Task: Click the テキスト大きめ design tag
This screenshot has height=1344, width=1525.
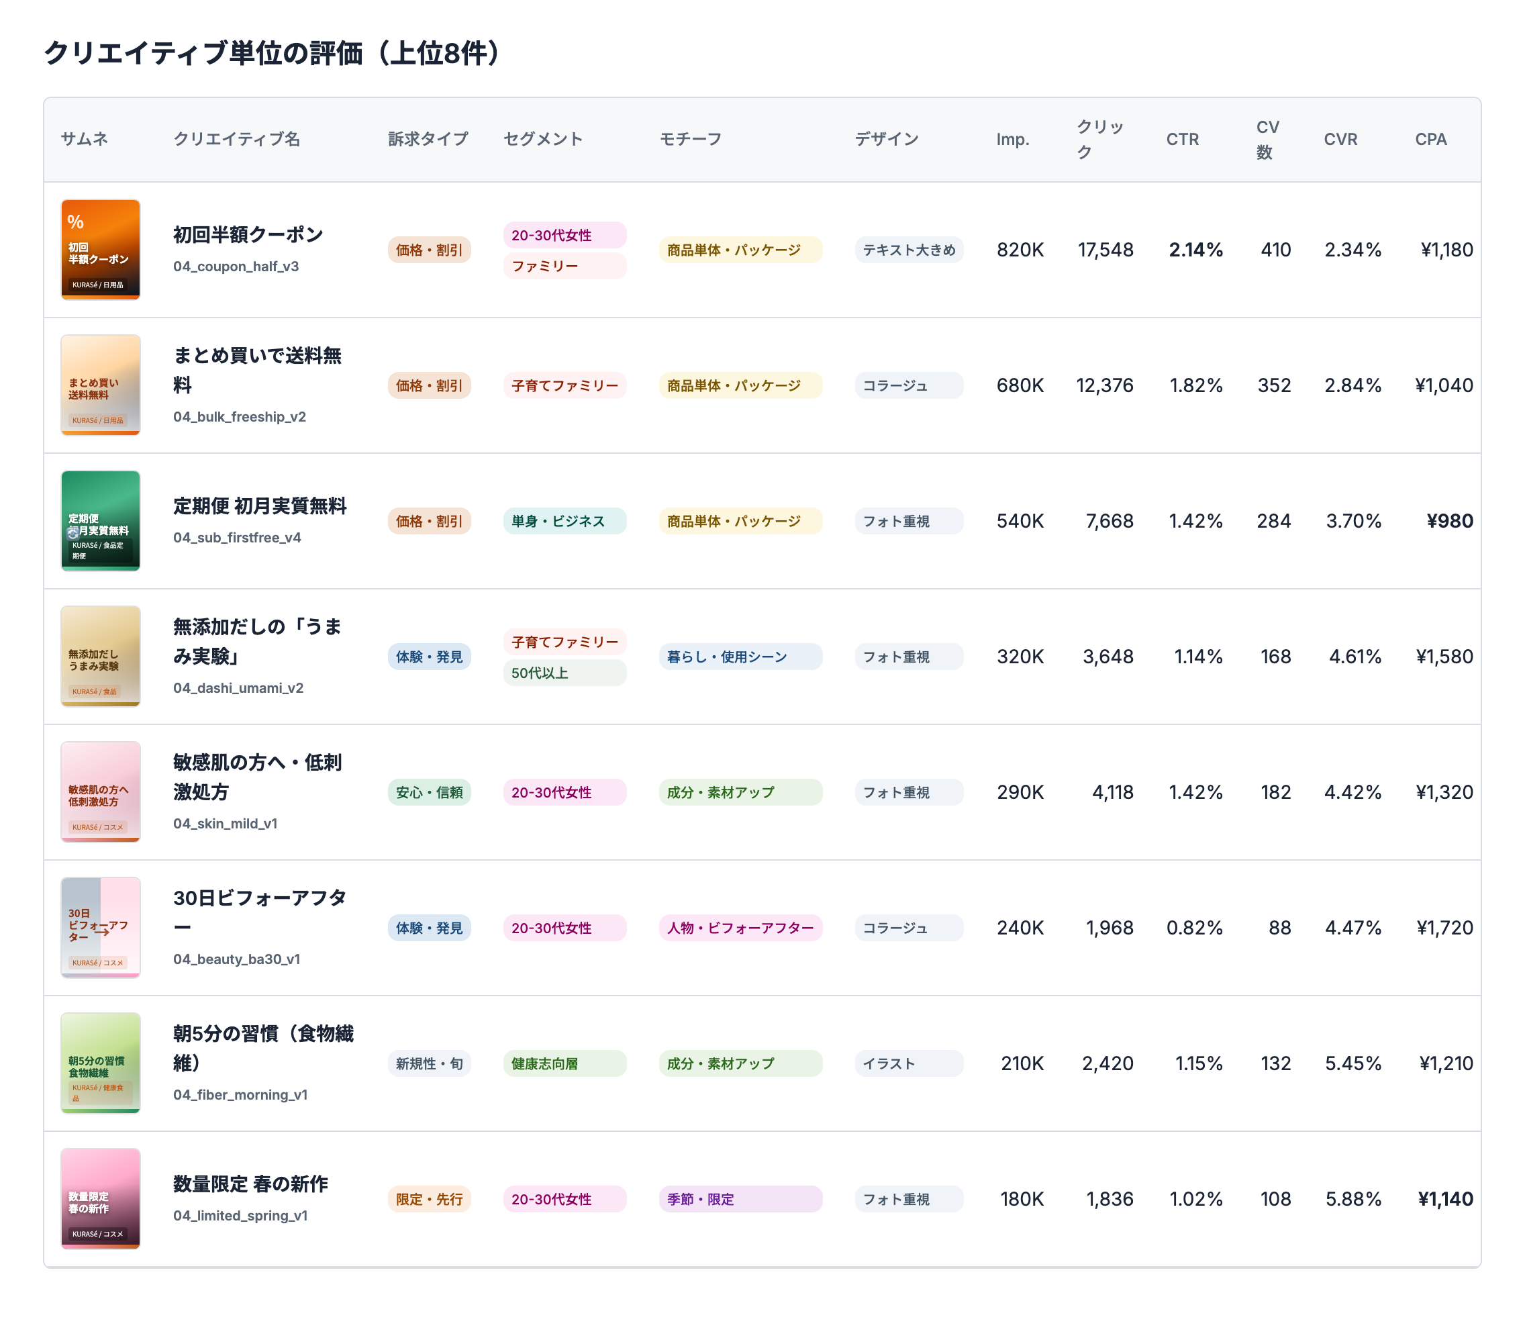Action: coord(909,250)
